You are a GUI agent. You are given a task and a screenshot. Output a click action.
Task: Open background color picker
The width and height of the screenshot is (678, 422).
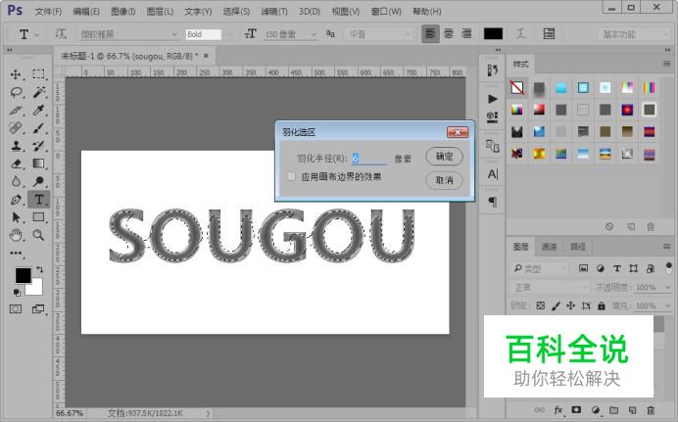(37, 289)
